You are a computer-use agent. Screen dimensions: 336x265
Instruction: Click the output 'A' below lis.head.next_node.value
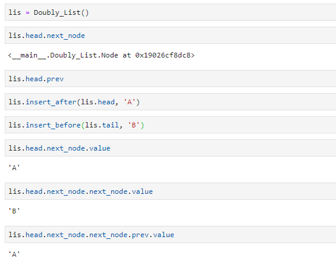tap(14, 168)
